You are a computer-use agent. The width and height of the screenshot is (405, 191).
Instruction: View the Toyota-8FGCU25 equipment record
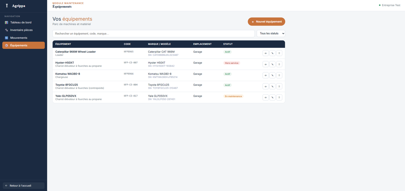(265, 86)
